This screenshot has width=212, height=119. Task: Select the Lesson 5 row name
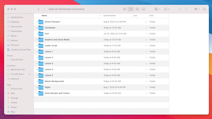point(49,75)
